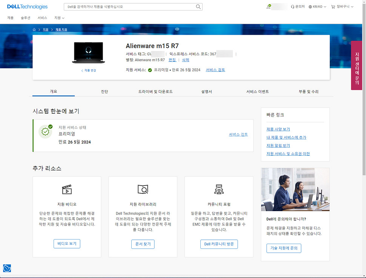Click the 편집 link next to the nickname
Viewport: 366px width, 278px height.
(x=173, y=60)
